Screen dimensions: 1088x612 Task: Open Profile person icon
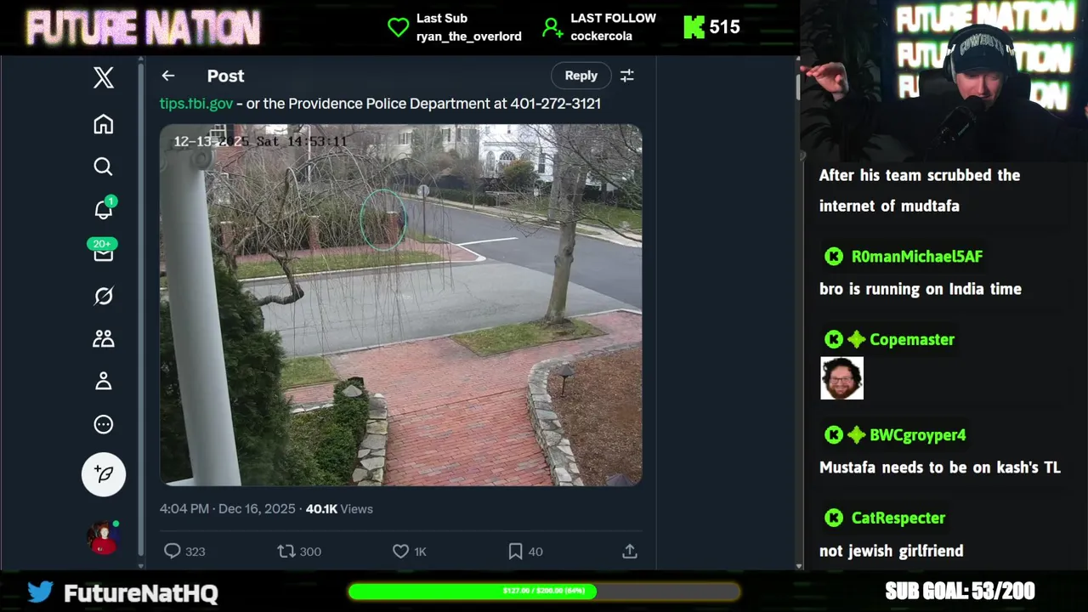104,381
